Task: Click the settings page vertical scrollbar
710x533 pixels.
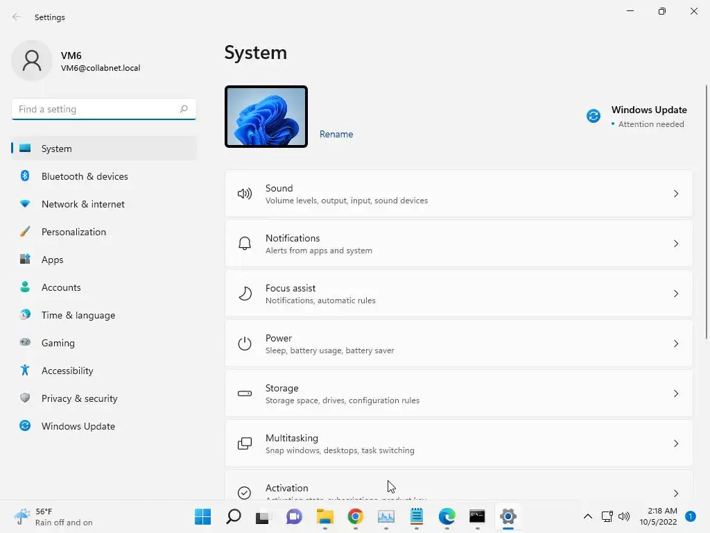Action: tap(707, 212)
